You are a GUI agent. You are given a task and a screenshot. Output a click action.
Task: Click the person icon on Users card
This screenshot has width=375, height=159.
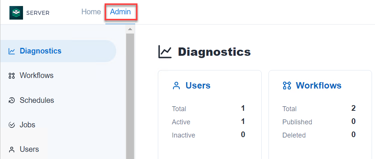pyautogui.click(x=176, y=86)
